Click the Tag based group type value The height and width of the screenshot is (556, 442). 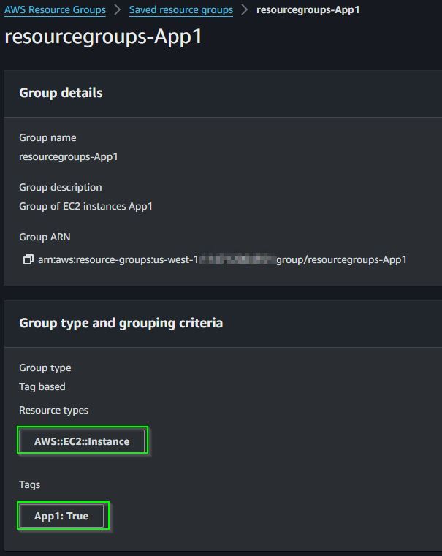[x=42, y=386]
